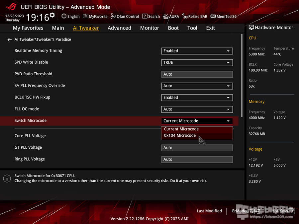The image size is (299, 224).
Task: Click the 53x ratio value
Action: [252, 86]
